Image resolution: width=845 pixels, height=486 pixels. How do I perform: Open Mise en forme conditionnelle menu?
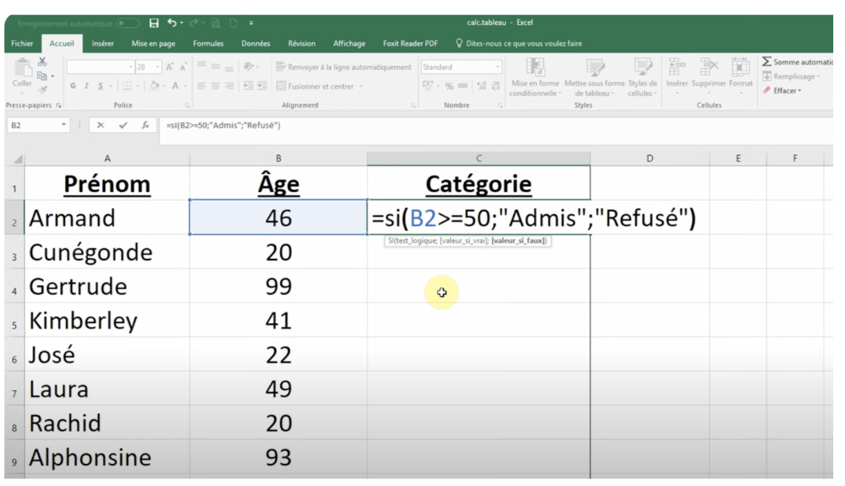tap(535, 77)
